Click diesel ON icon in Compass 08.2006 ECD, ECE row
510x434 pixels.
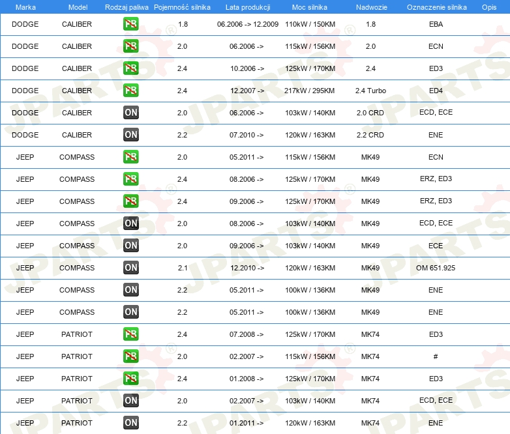click(130, 224)
